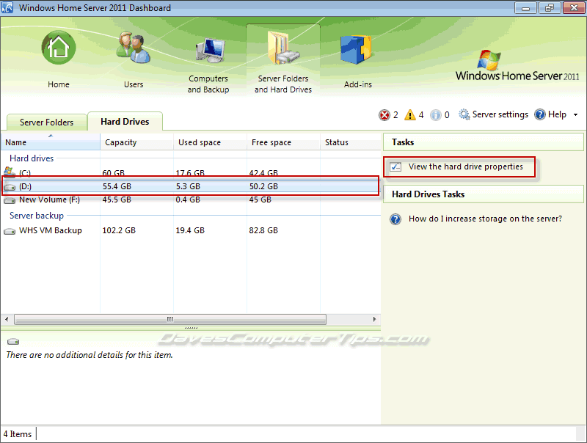The image size is (587, 443).
Task: Click the warning alert count 4
Action: point(421,115)
